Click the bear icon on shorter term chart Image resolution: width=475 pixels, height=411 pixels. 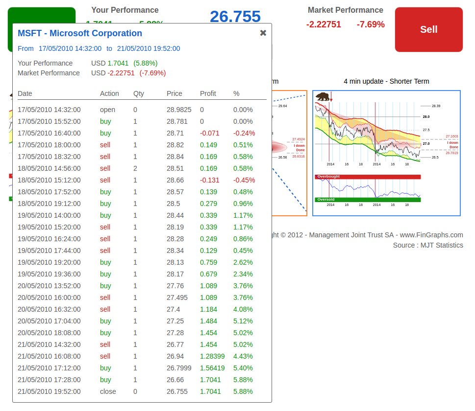coord(323,97)
